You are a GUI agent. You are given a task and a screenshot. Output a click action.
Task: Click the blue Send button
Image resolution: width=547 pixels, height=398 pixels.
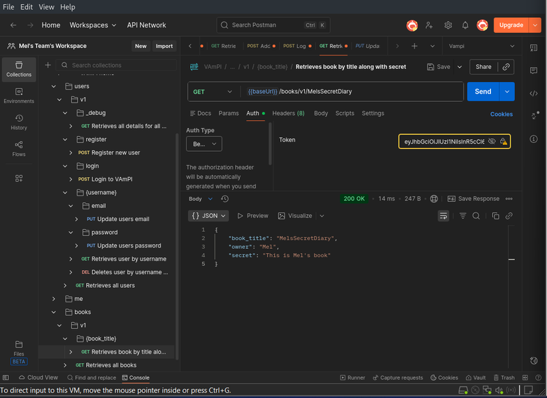point(482,92)
